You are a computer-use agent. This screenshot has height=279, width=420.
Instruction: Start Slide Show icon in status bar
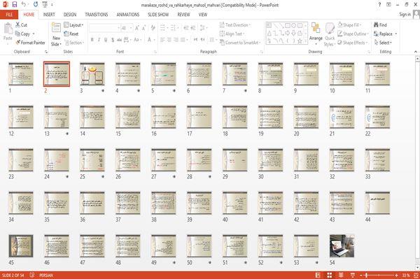[353, 275]
